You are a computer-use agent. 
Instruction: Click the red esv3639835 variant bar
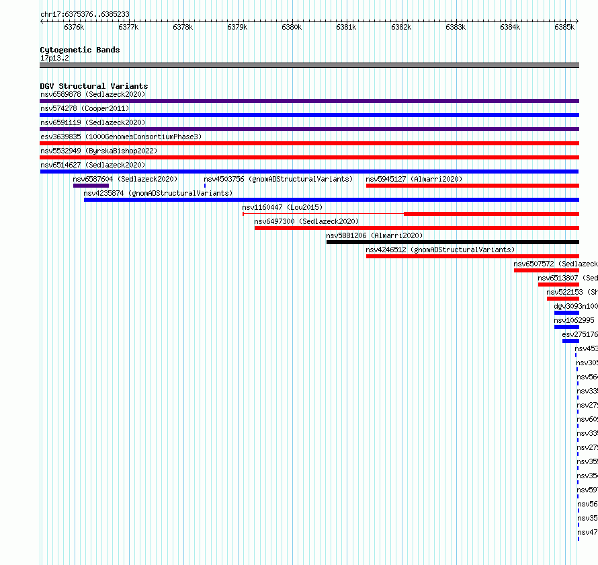click(x=309, y=143)
